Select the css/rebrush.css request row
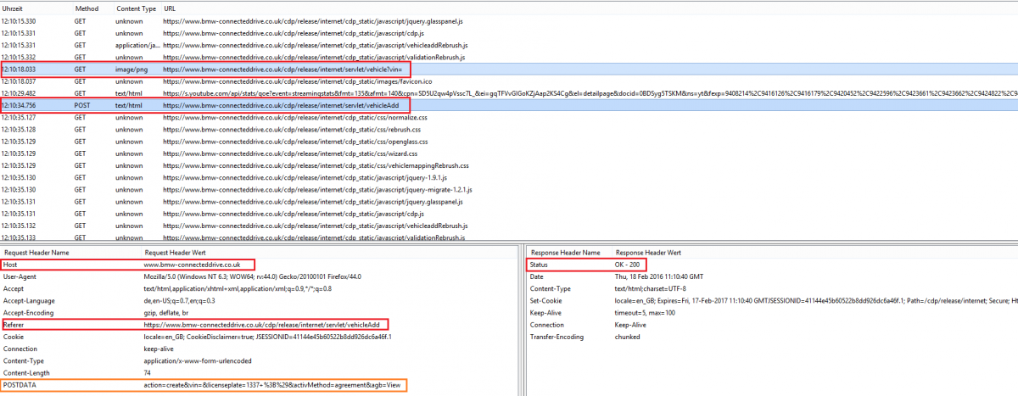 tap(509, 129)
